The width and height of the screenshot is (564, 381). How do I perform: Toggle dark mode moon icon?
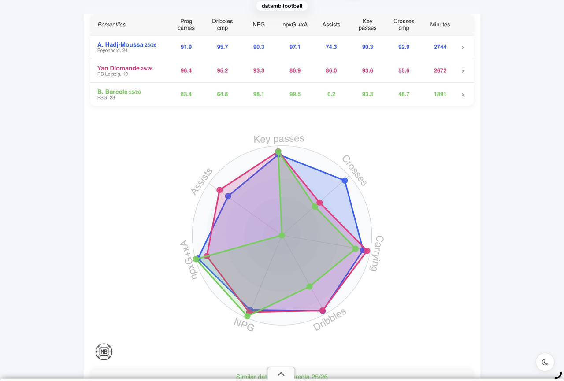click(x=545, y=362)
